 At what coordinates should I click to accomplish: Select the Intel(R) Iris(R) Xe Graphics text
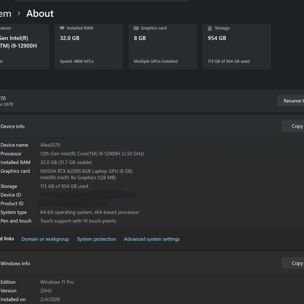[78, 178]
